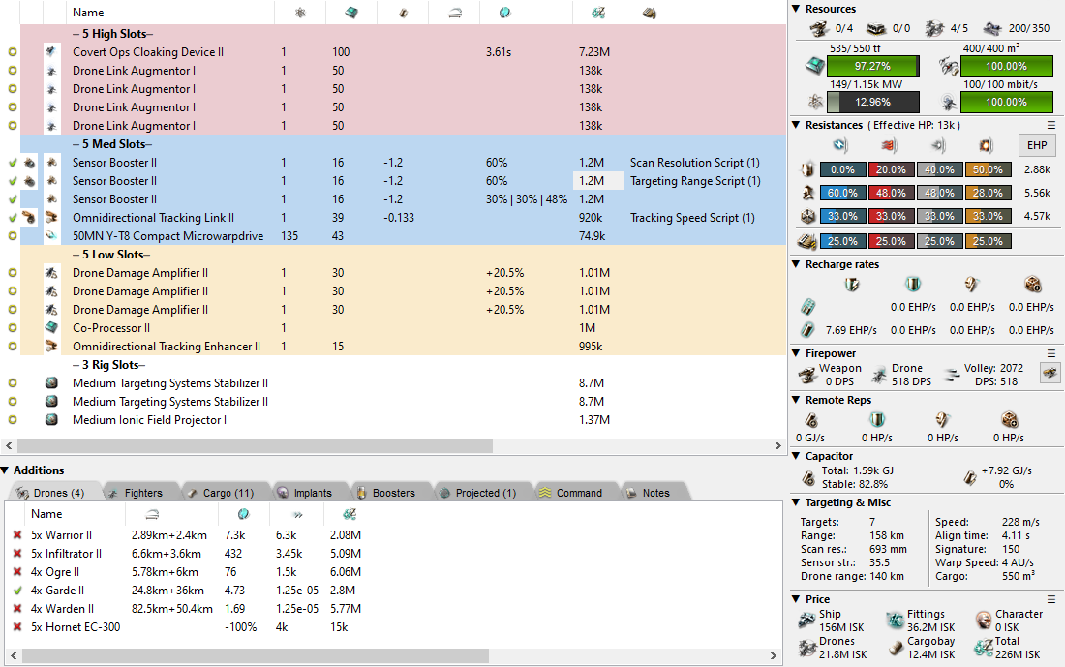Open the Resistances panel hamburger menu
1065x667 pixels.
(1051, 125)
